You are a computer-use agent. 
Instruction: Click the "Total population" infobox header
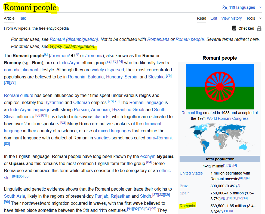(220, 159)
